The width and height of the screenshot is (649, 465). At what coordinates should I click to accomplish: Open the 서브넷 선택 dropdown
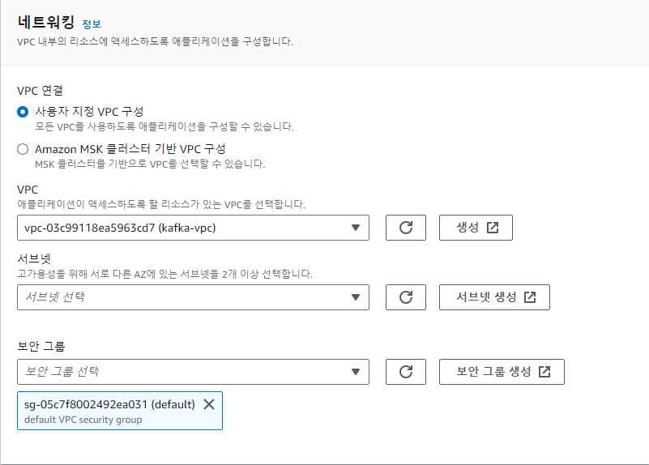[193, 297]
